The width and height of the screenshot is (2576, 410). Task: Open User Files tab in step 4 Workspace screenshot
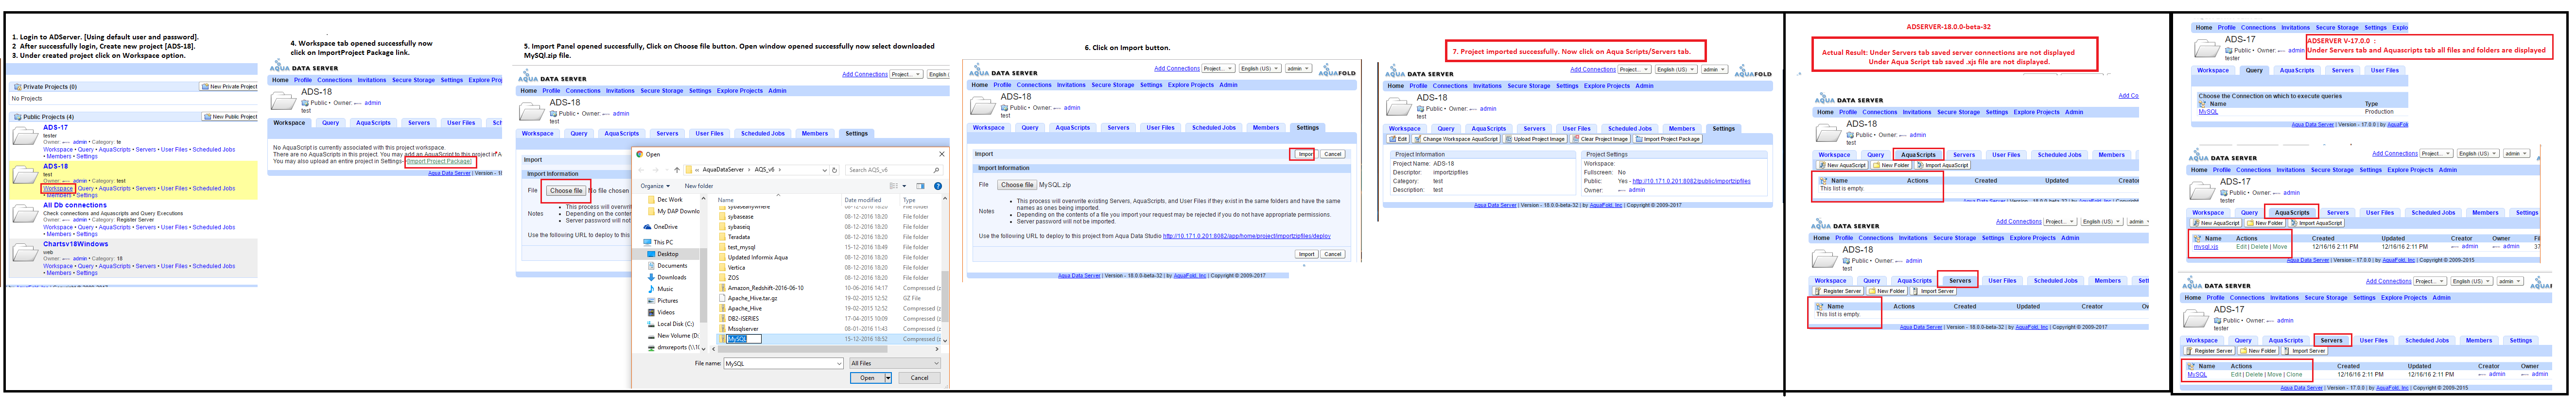(461, 123)
